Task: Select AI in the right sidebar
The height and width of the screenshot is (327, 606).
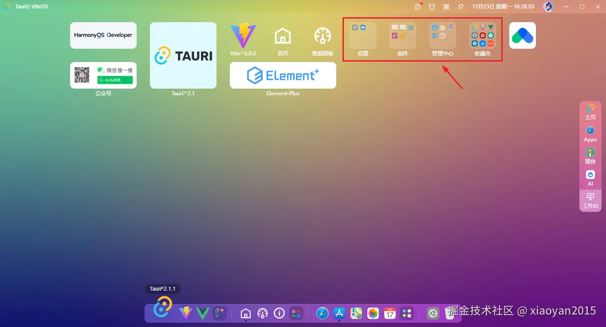Action: point(590,179)
